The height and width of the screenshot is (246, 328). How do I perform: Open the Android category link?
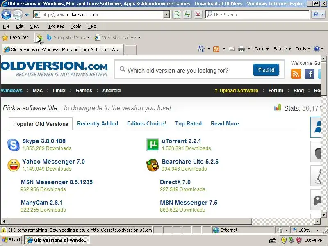pos(112,91)
